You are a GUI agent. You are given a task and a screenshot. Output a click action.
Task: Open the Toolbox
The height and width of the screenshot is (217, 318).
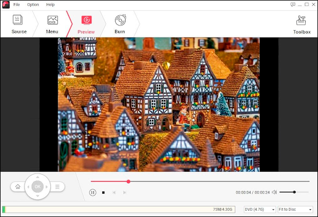pos(302,24)
